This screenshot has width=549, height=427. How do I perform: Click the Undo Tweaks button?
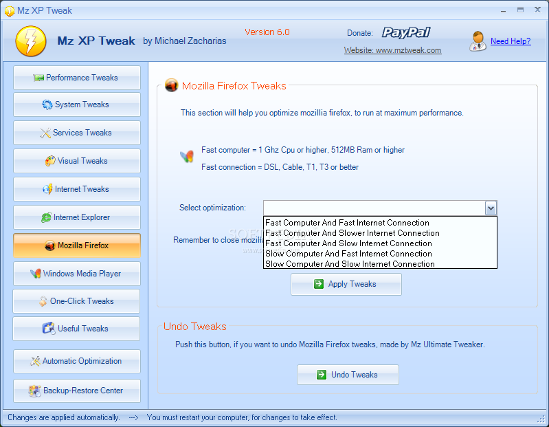(x=348, y=375)
